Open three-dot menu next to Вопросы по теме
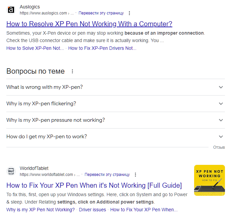Image resolution: width=233 pixels, height=217 pixels. pyautogui.click(x=72, y=71)
